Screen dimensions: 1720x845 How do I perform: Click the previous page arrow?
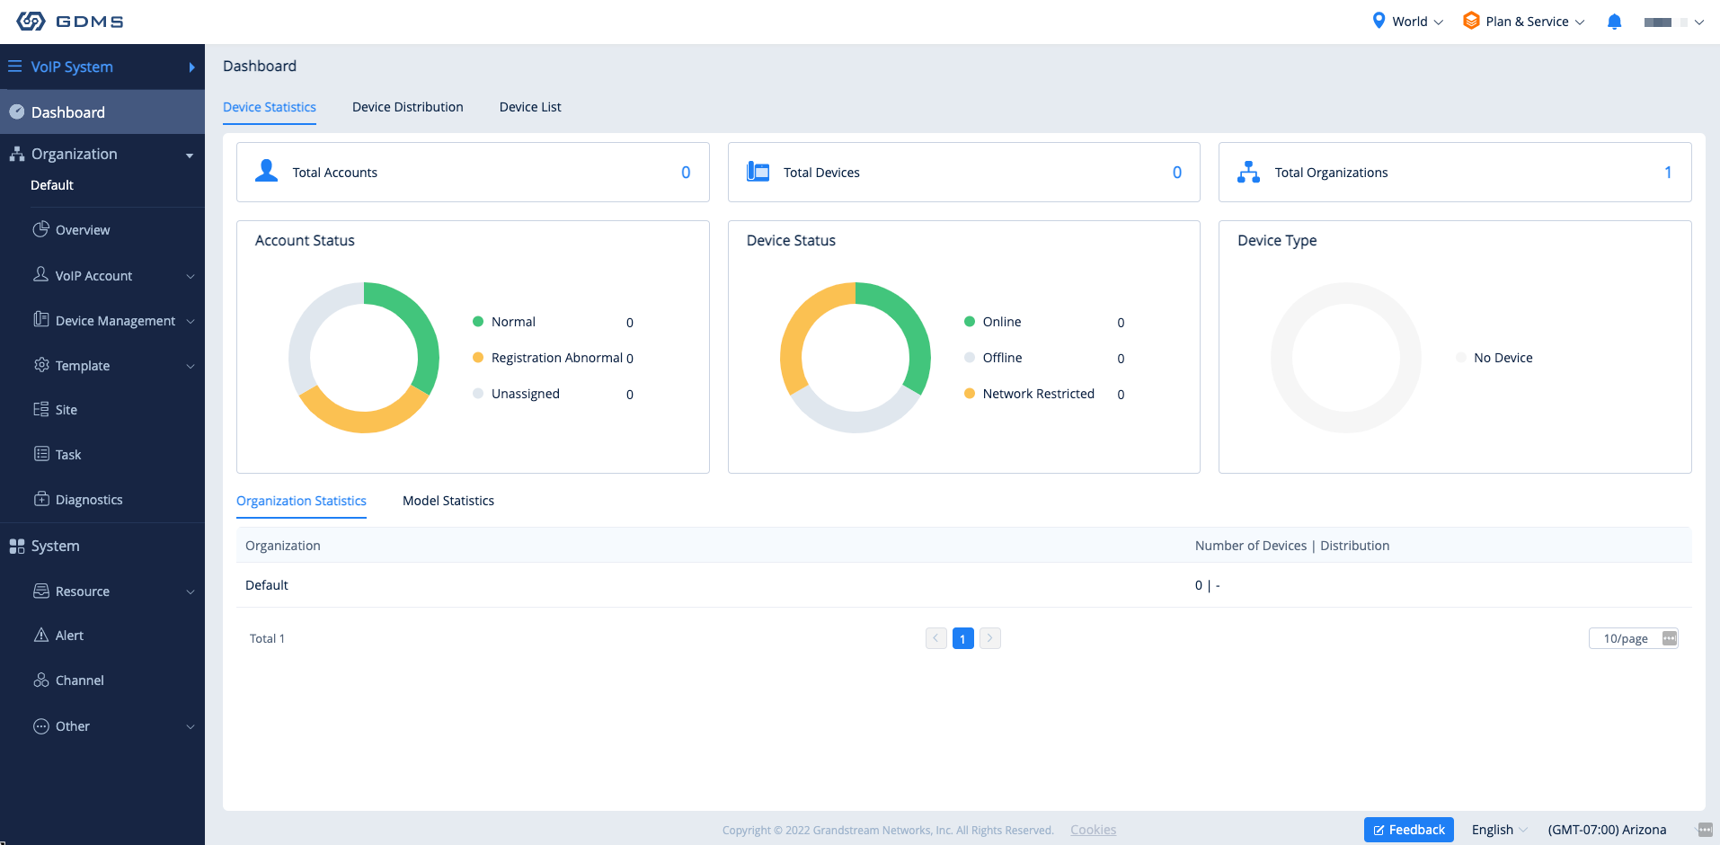[935, 638]
